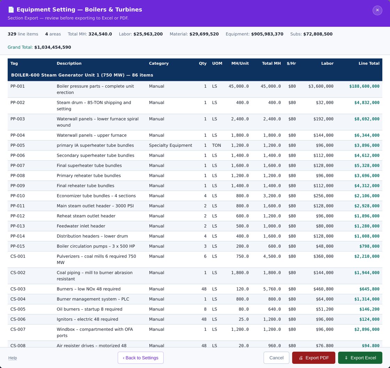Click line total $4,832,000
Image resolution: width=390 pixels, height=368 pixels.
coord(367,103)
